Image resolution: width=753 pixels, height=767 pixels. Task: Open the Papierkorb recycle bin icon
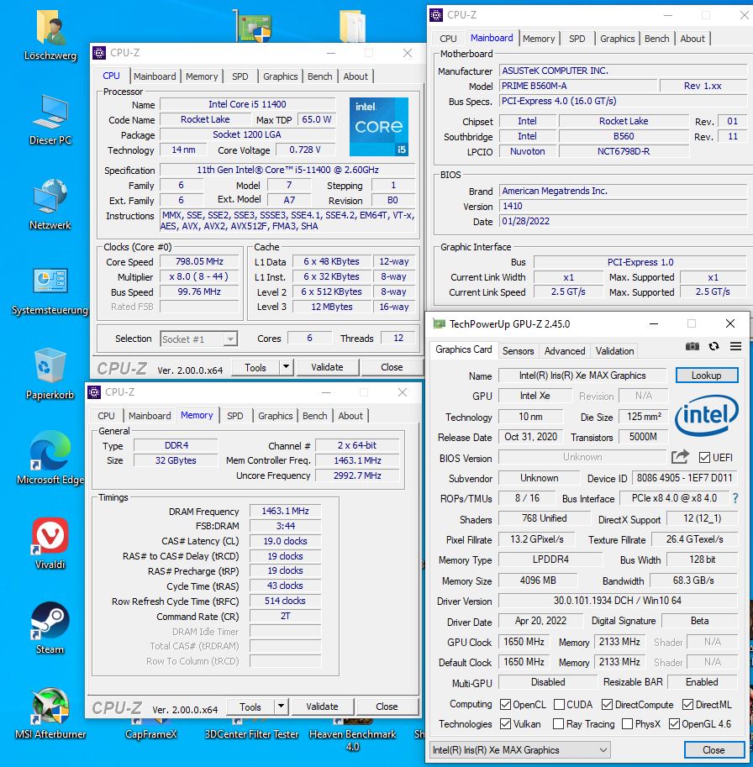50,365
